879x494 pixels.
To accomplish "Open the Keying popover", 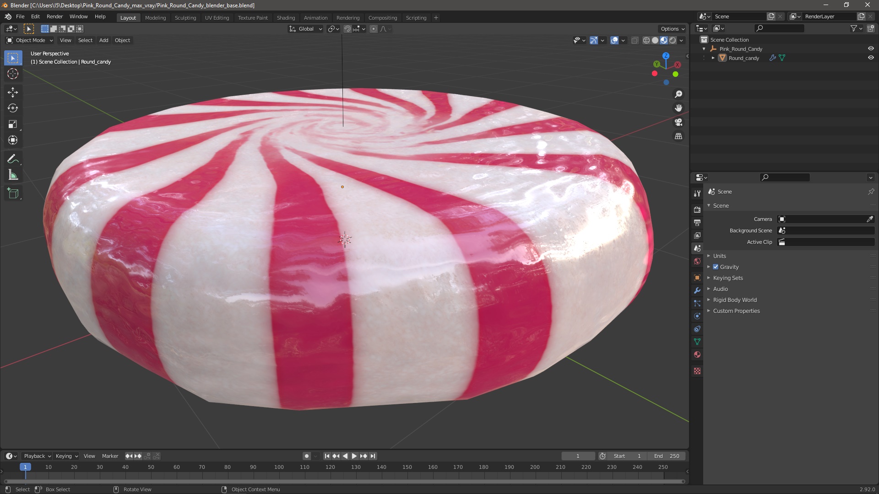I will (66, 456).
